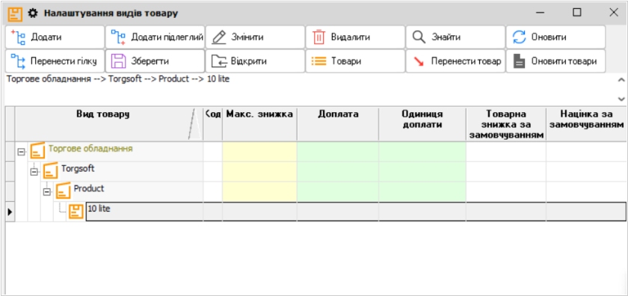Image resolution: width=628 pixels, height=296 pixels.
Task: Click the Перенести товар arrow icon
Action: click(x=419, y=61)
